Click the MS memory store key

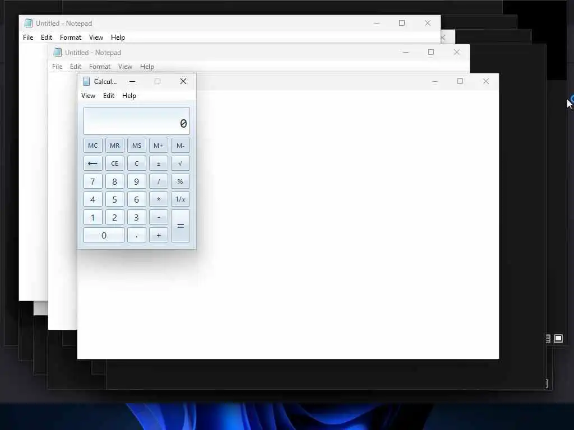click(x=137, y=146)
